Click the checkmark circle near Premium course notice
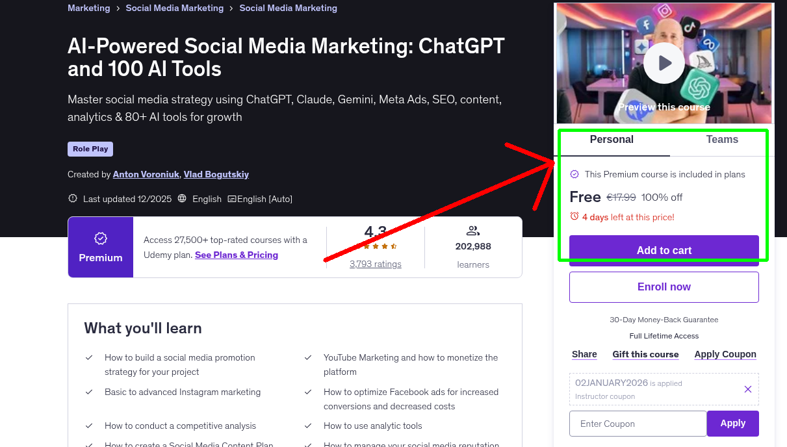 click(574, 174)
